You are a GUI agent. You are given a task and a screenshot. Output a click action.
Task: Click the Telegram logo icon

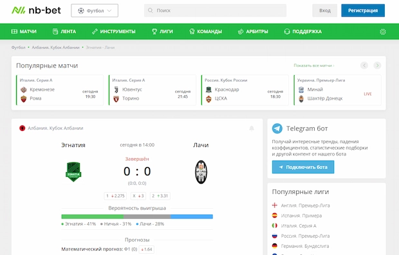(x=277, y=128)
